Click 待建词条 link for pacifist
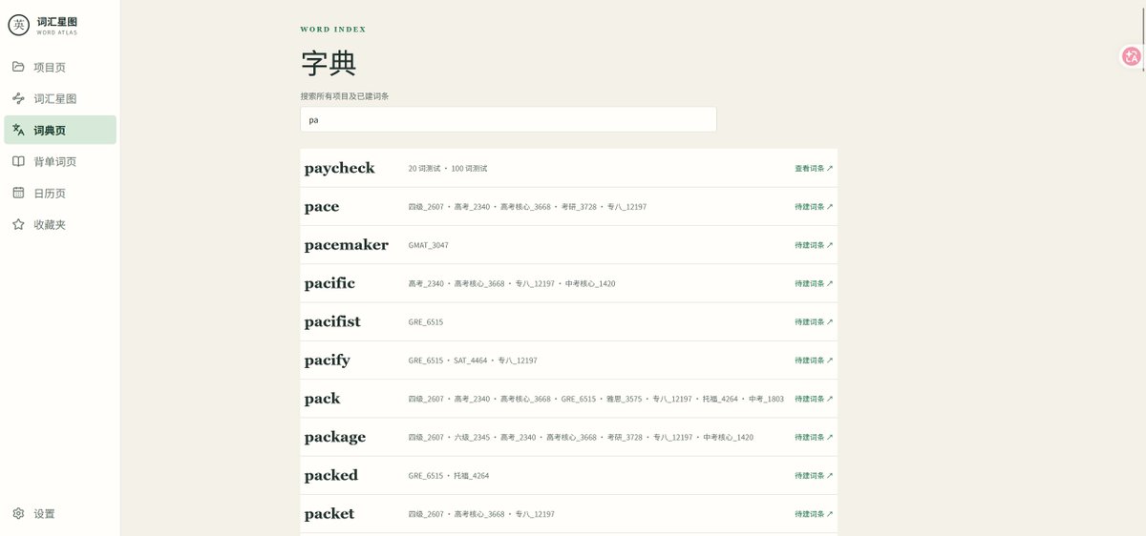 [x=814, y=321]
